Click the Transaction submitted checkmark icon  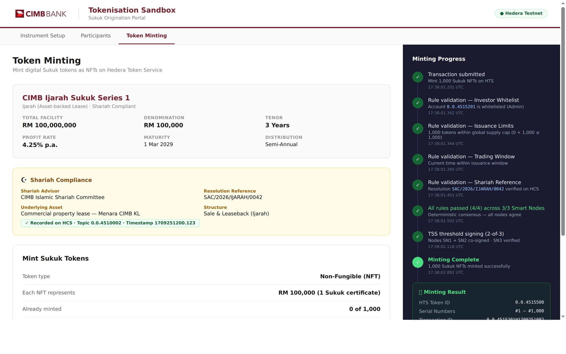pyautogui.click(x=418, y=77)
